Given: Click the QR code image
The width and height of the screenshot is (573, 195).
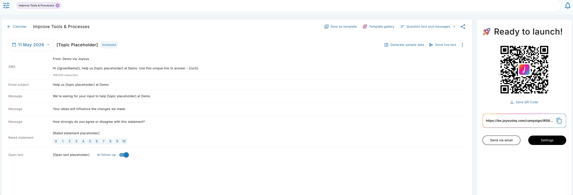Looking at the screenshot, I should (524, 70).
